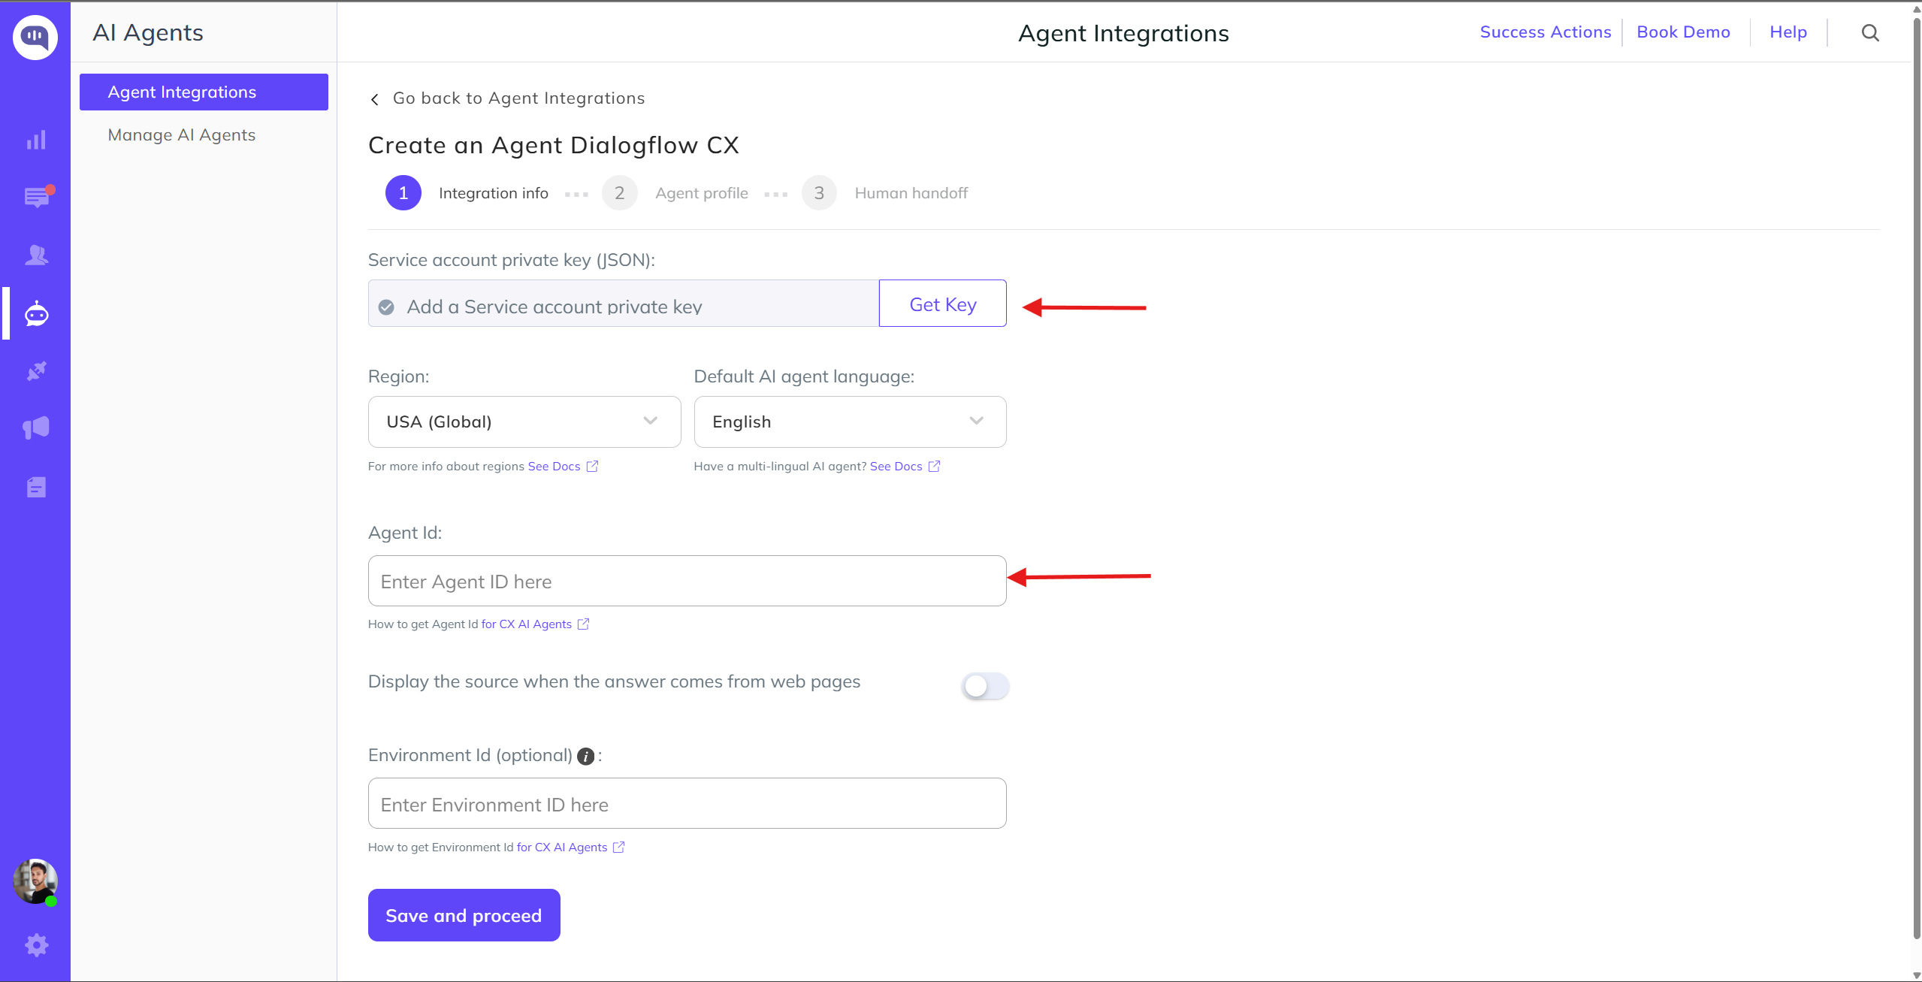
Task: Click the 'Agent Id:' field label
Action: [405, 533]
